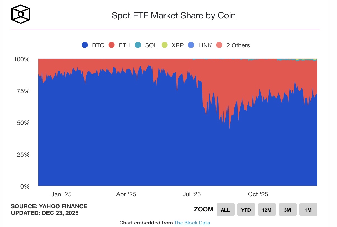Click the yellow-green XRP legend dot
This screenshot has width=337, height=227.
point(165,45)
